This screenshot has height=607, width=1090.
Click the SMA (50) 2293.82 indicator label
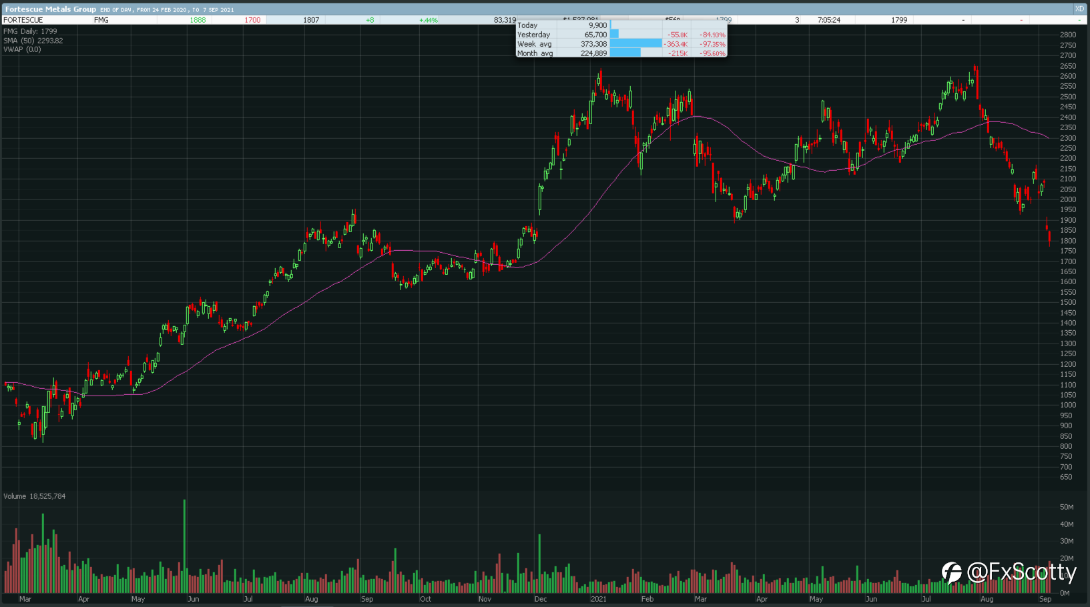[x=33, y=41]
